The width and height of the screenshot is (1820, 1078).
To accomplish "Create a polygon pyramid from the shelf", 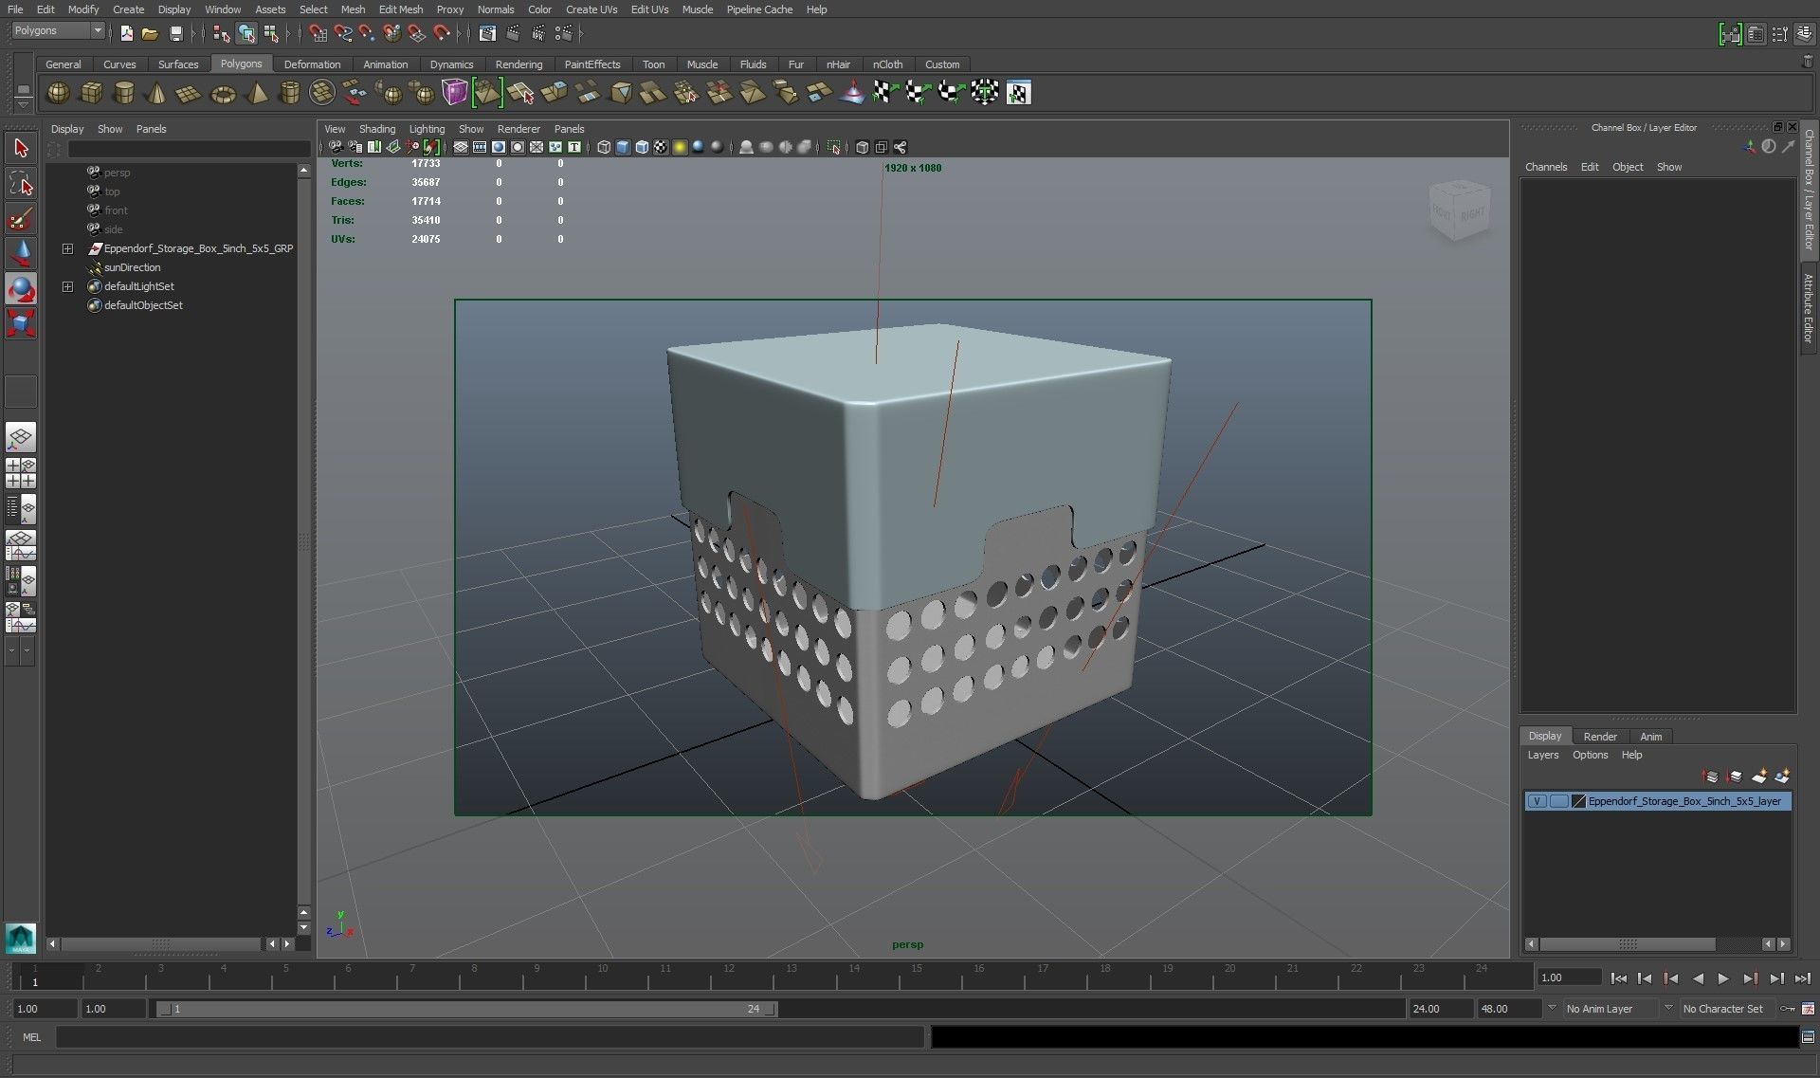I will (x=256, y=93).
